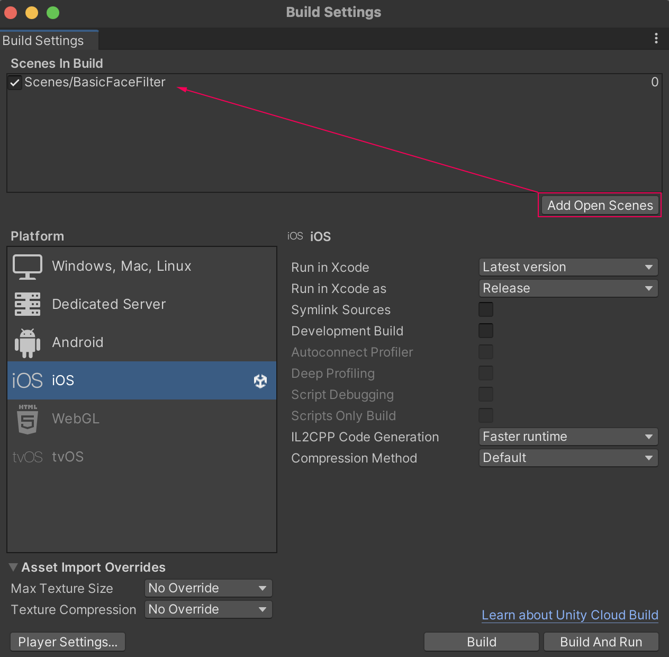
Task: Pick the tvOS platform icon
Action: [x=28, y=457]
